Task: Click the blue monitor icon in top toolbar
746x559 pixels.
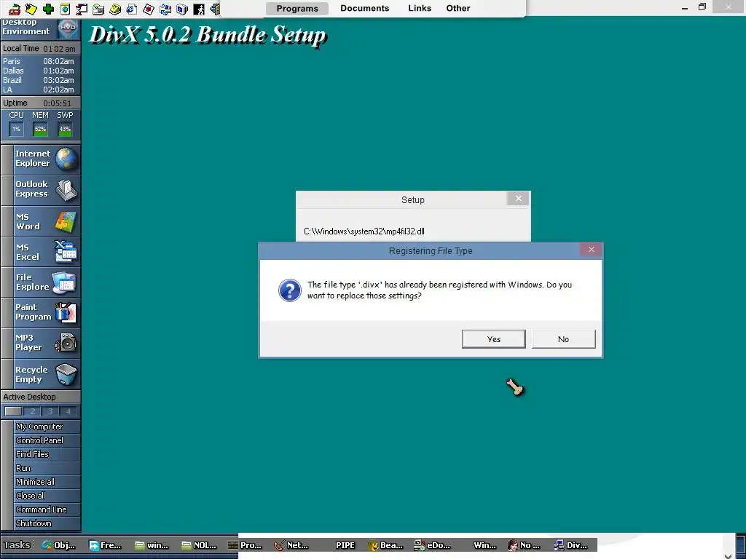Action: 182,9
